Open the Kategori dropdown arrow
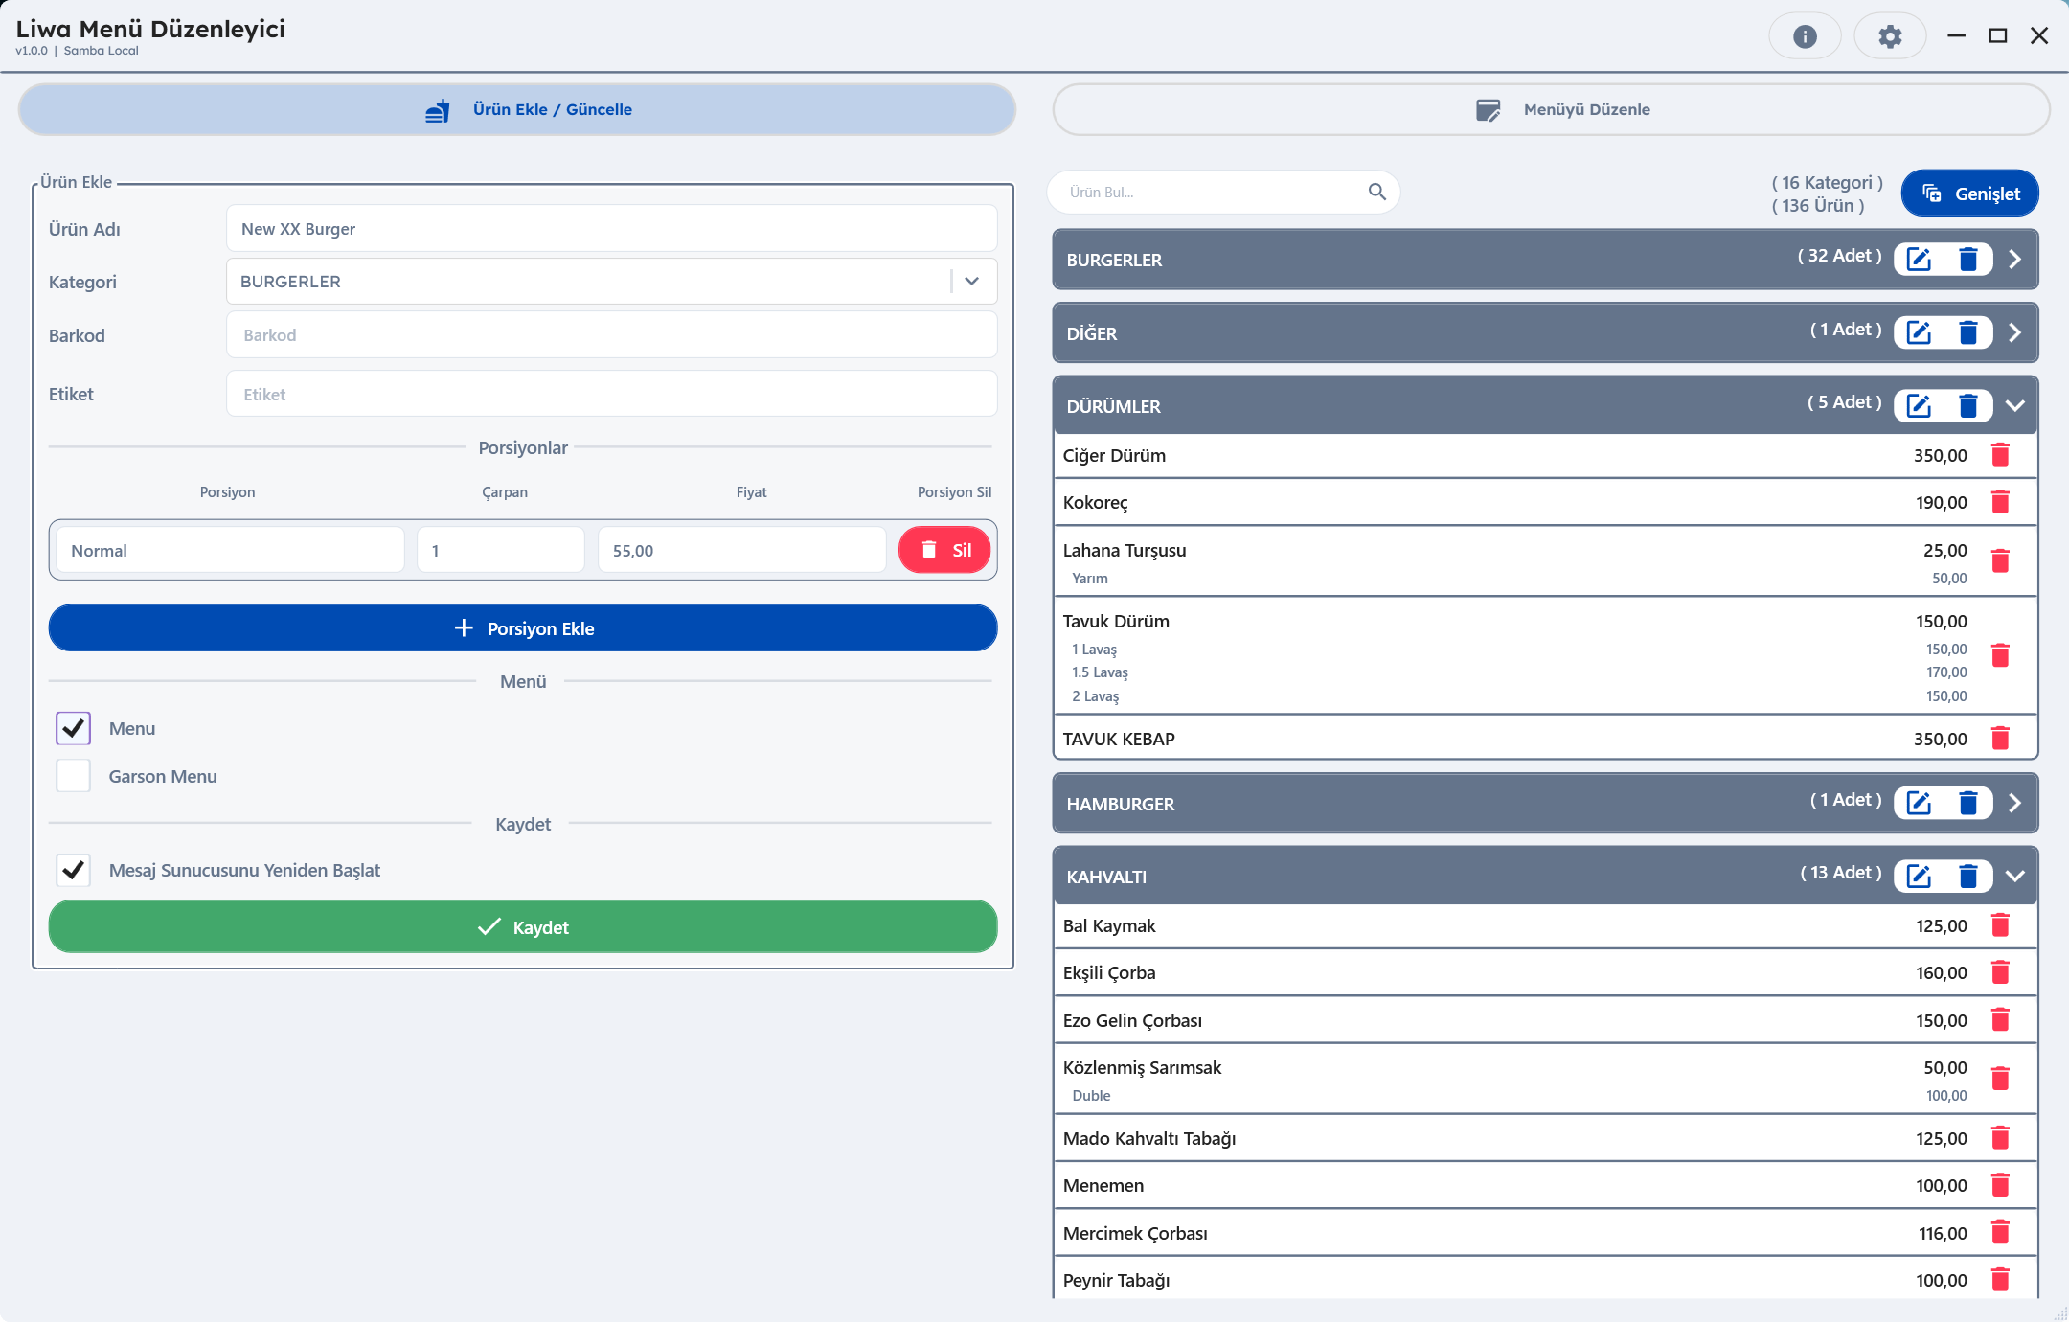This screenshot has height=1322, width=2069. tap(971, 282)
